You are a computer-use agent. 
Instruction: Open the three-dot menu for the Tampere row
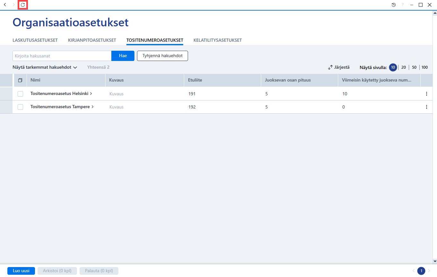[x=426, y=107]
